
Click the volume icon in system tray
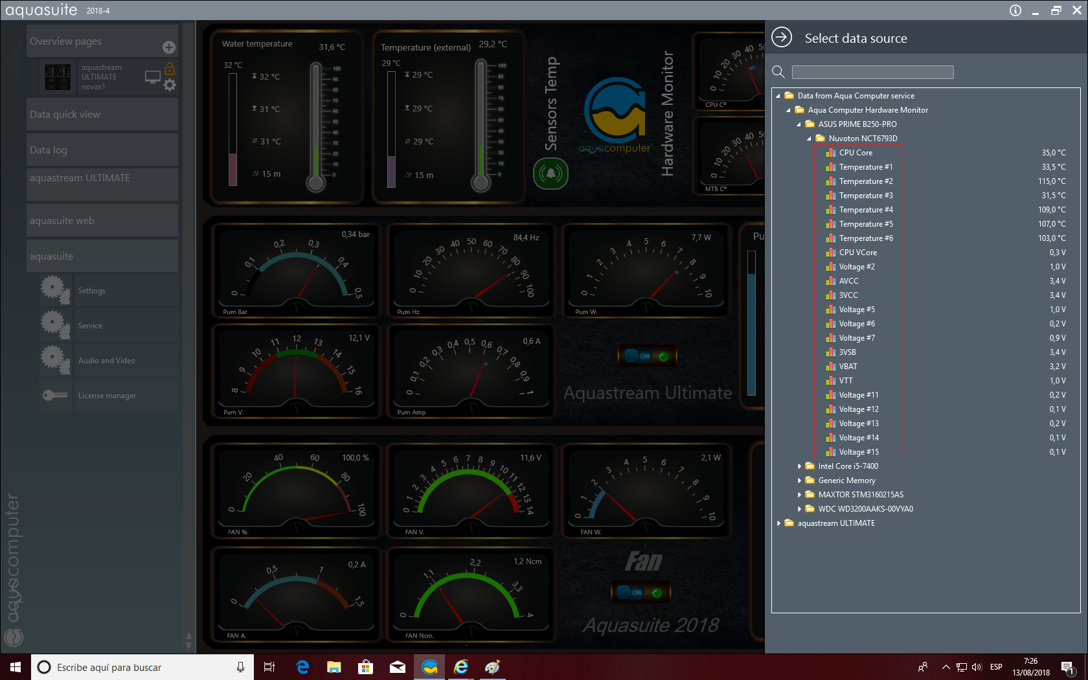[977, 667]
